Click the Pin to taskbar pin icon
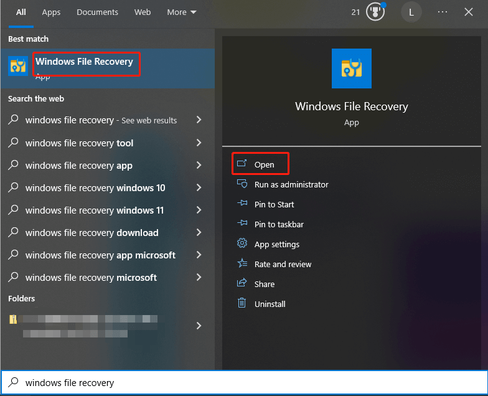The height and width of the screenshot is (396, 488). pos(242,223)
